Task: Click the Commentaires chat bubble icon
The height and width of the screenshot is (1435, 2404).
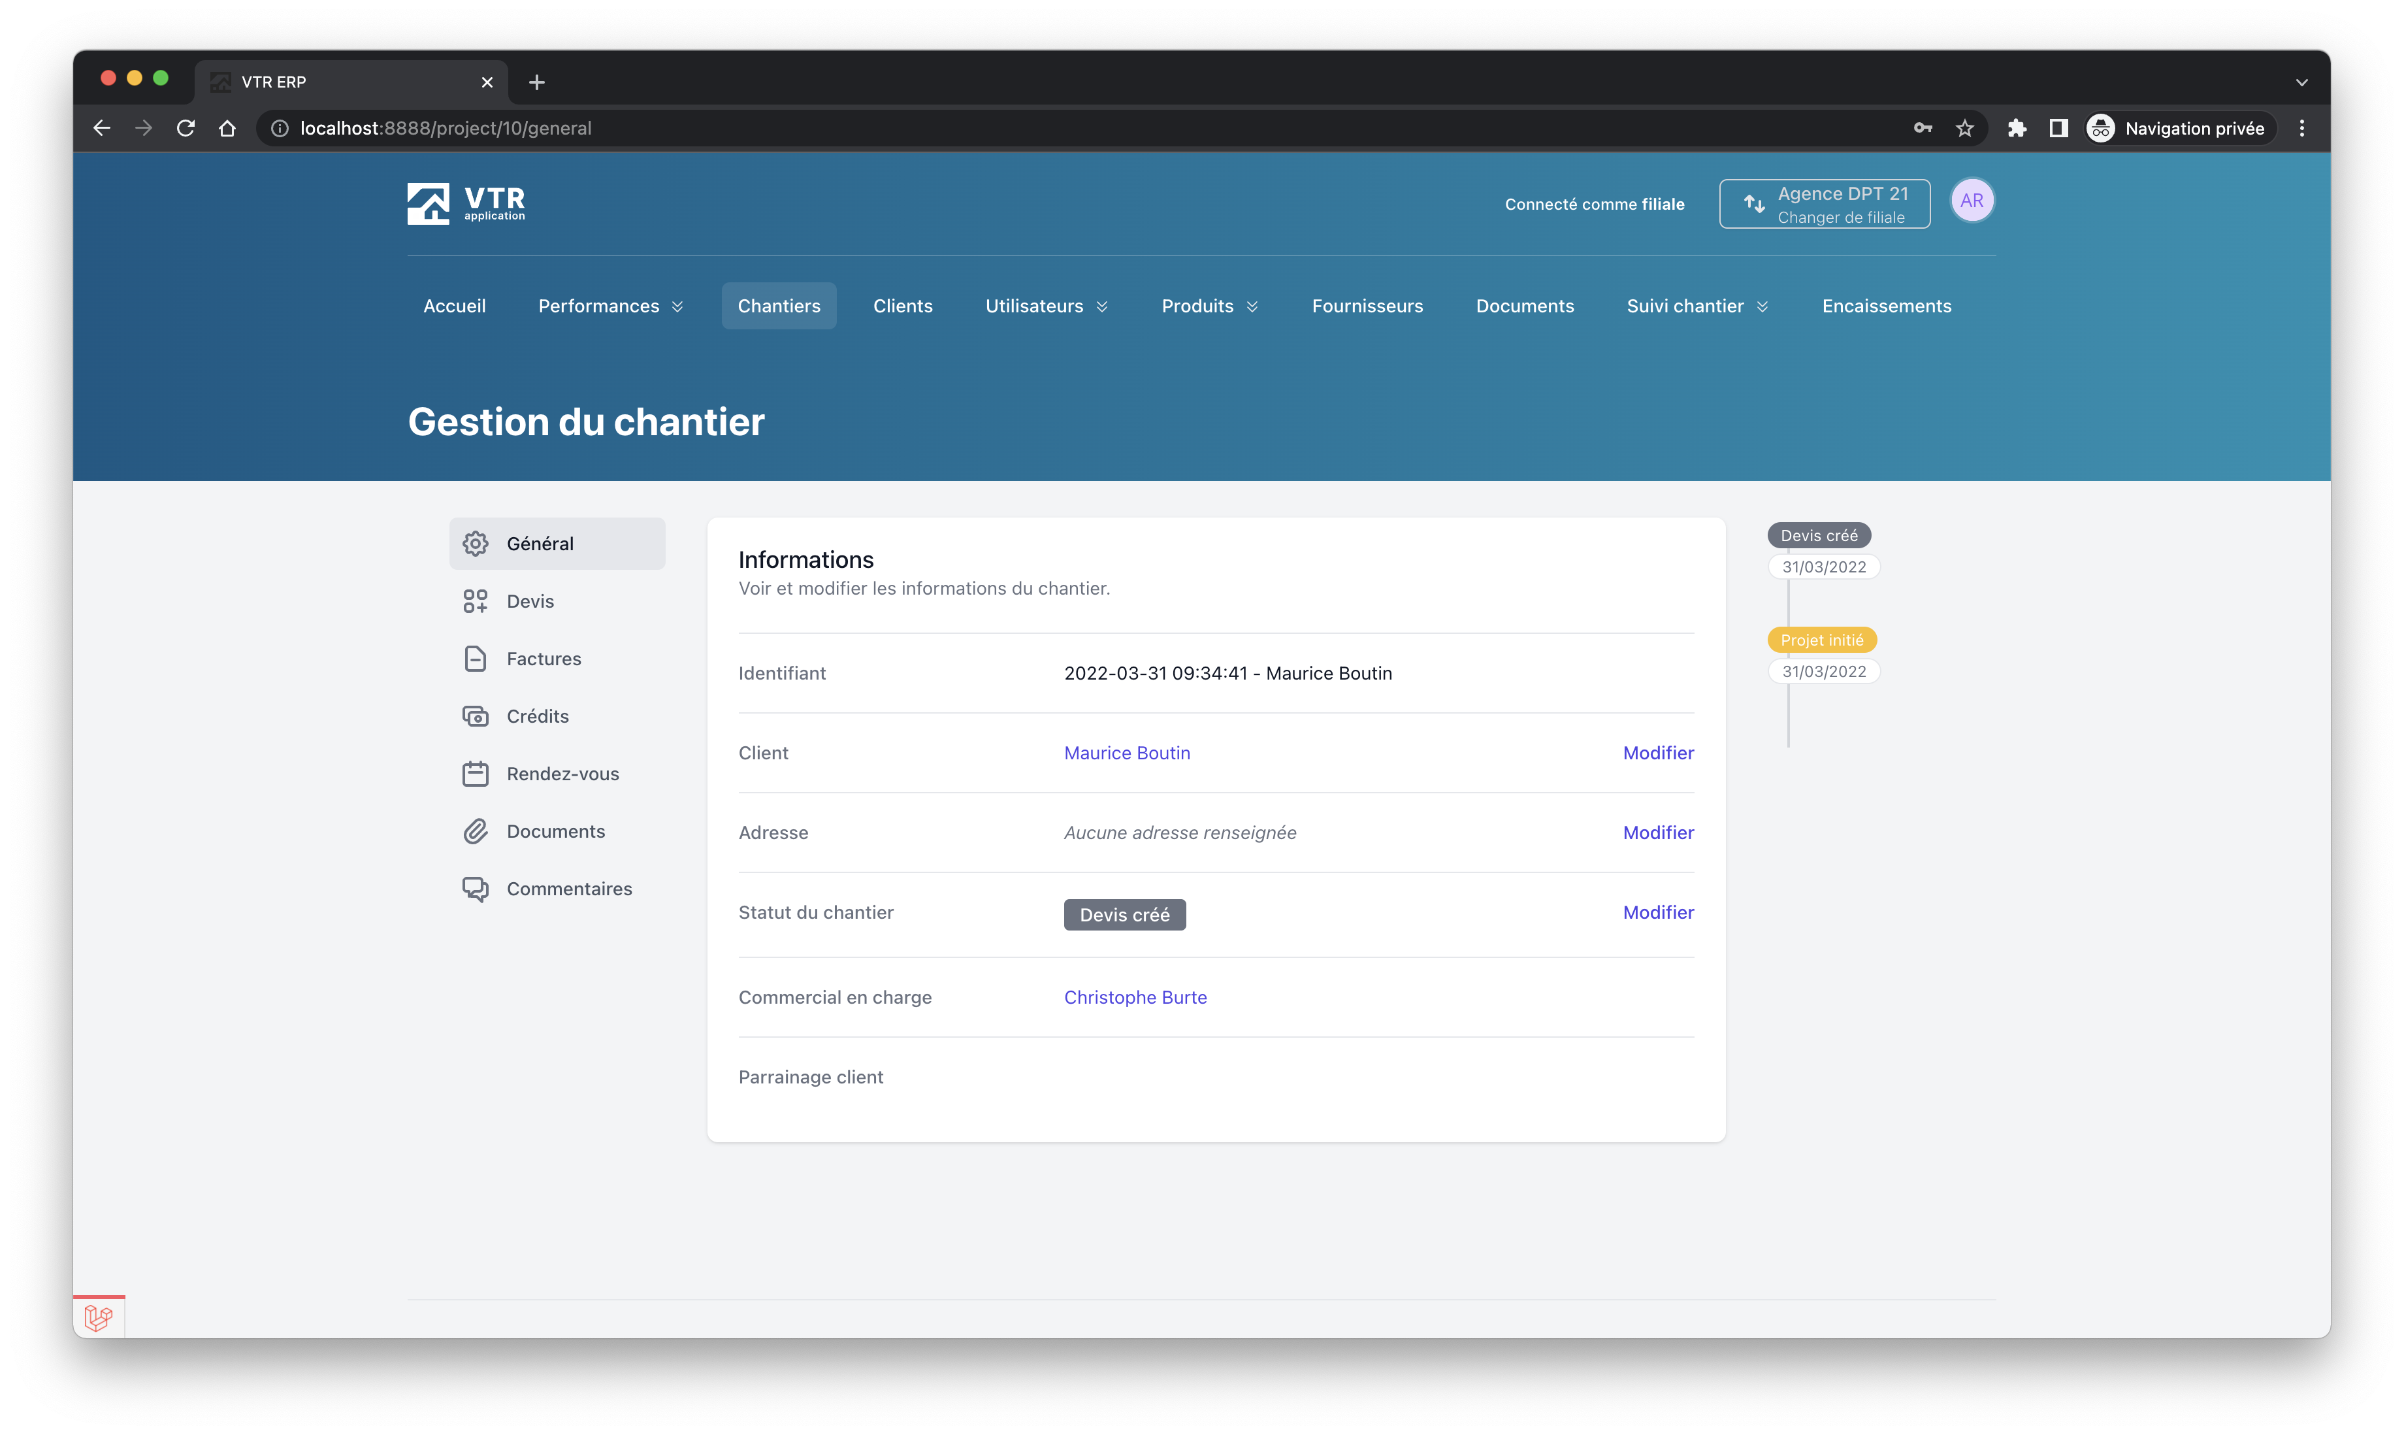Action: [x=476, y=889]
